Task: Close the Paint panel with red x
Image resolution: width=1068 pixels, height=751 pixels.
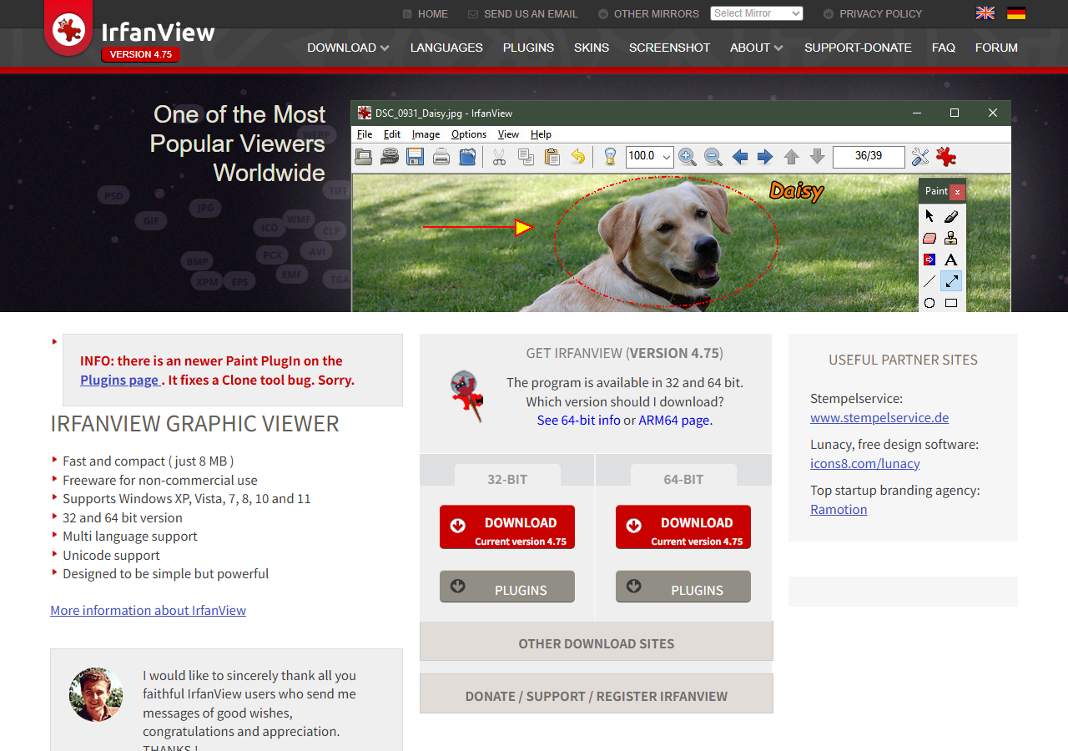Action: [957, 192]
